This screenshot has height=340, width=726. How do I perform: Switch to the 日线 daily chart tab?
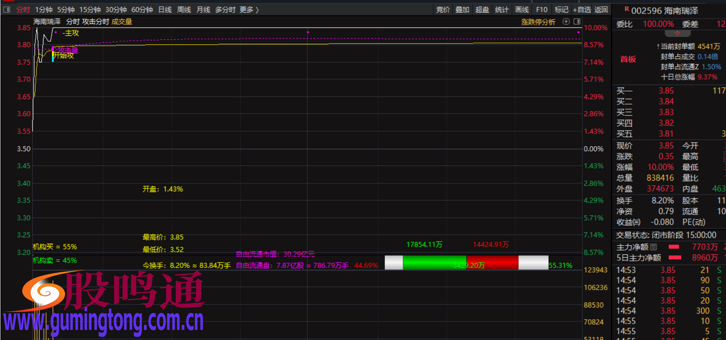[165, 10]
